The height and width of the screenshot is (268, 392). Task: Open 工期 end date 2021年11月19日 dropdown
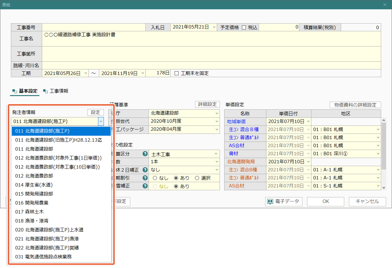pos(143,73)
